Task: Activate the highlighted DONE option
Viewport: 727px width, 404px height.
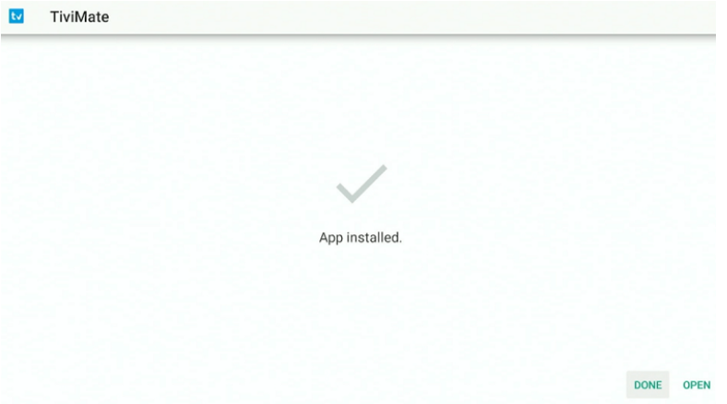Action: 648,385
